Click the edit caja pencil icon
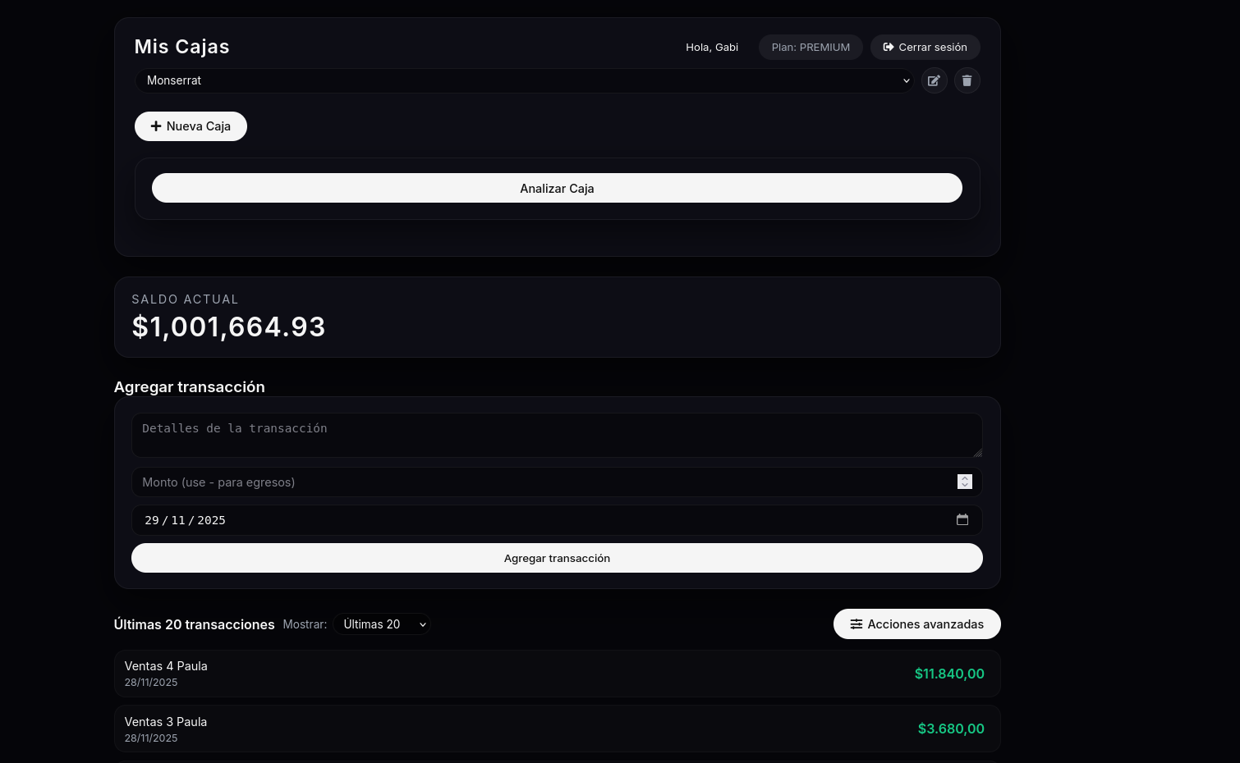 click(934, 80)
